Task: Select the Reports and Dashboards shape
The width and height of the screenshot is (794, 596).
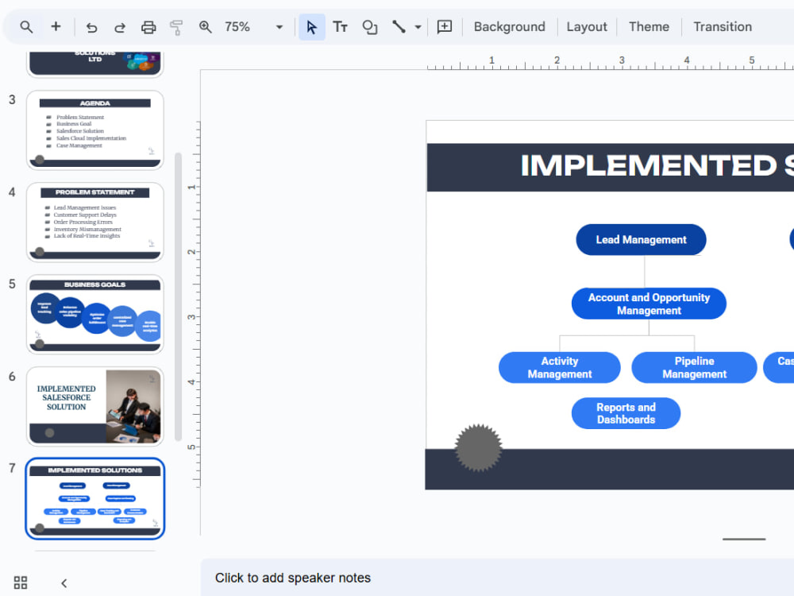Action: pyautogui.click(x=626, y=413)
